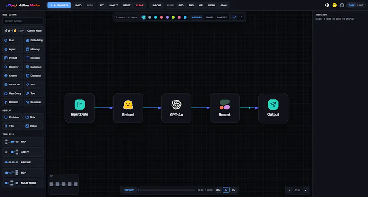Select the Agent node type
Viewport: 368px width, 197px height.
click(x=13, y=49)
